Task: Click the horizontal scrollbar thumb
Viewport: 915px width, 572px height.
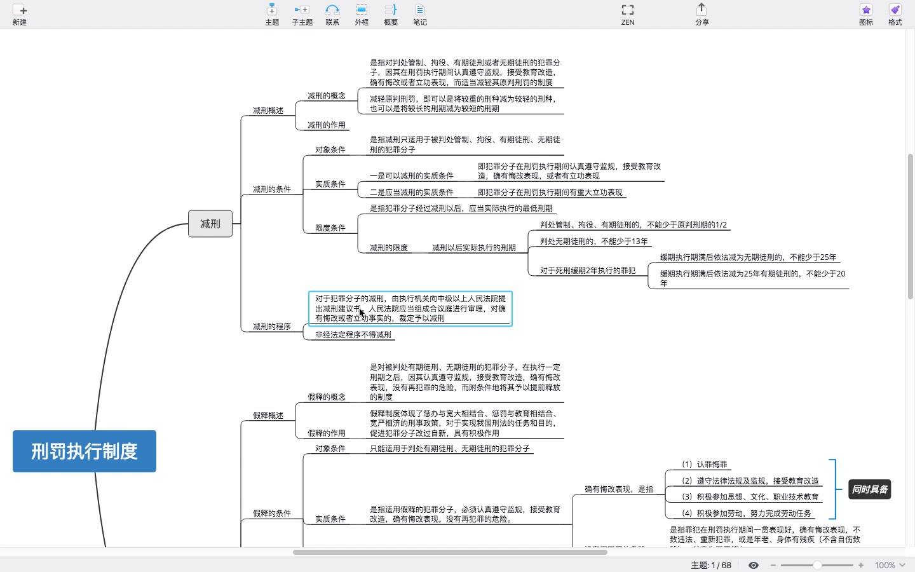Action: (450, 552)
